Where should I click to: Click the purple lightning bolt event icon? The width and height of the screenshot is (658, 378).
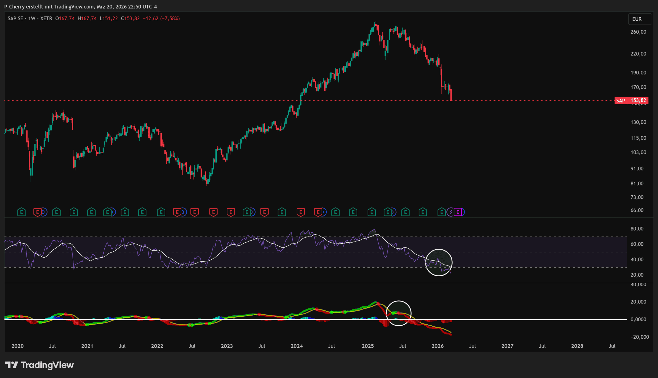click(451, 212)
